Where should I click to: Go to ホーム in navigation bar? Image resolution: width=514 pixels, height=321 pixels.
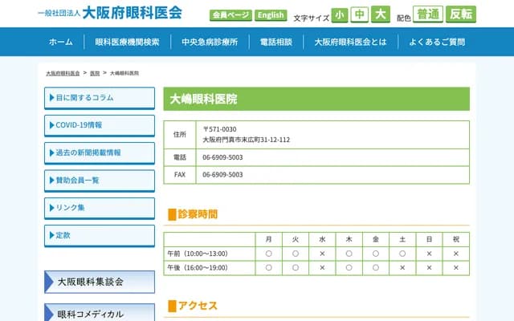61,42
